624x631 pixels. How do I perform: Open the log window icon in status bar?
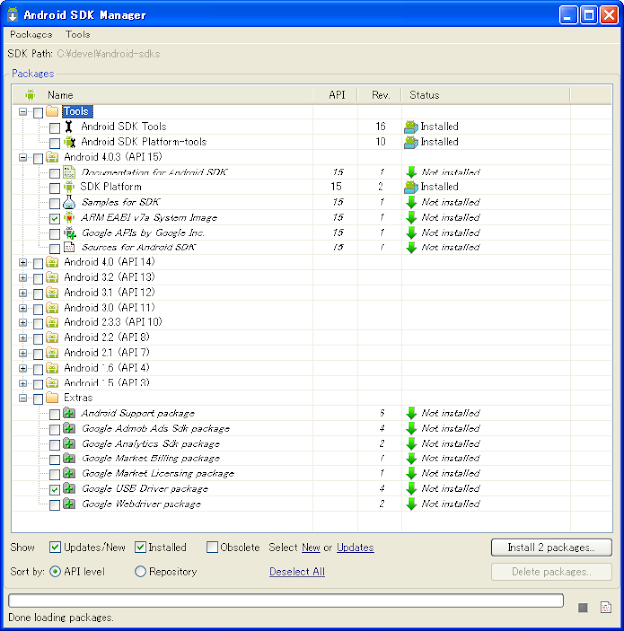pyautogui.click(x=606, y=607)
